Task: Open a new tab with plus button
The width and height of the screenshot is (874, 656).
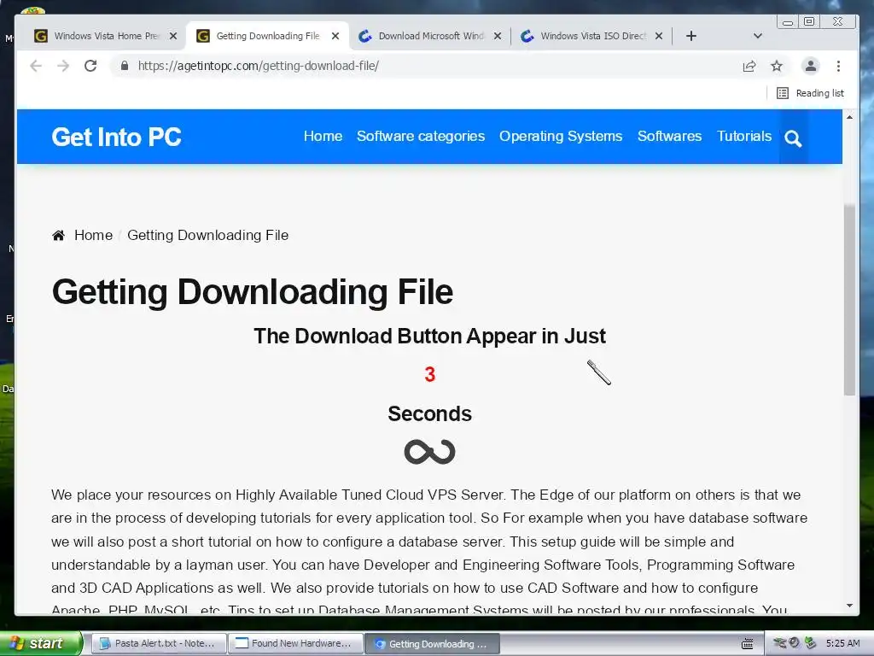Action: [691, 36]
